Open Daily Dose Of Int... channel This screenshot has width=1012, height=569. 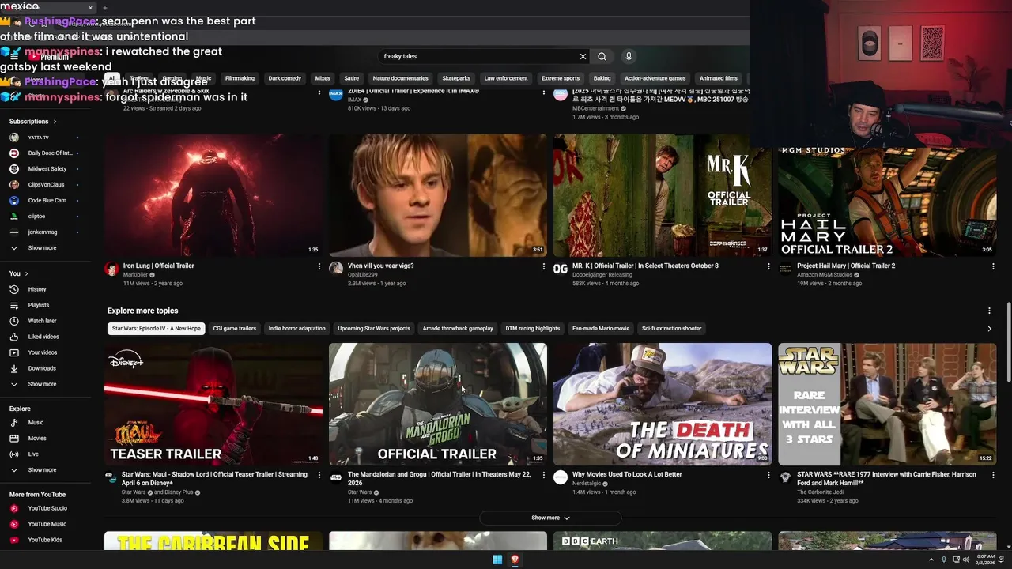(x=50, y=153)
